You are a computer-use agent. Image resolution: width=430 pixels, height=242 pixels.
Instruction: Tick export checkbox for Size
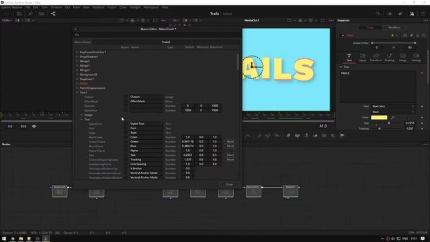[x=126, y=155]
